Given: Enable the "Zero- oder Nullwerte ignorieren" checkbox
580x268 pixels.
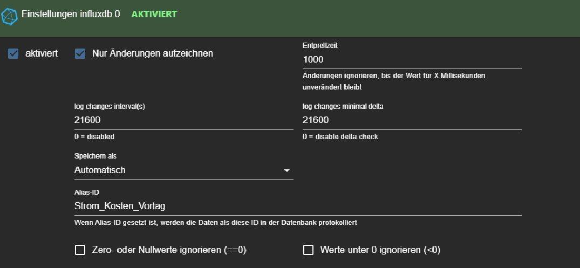Looking at the screenshot, I should (x=80, y=250).
